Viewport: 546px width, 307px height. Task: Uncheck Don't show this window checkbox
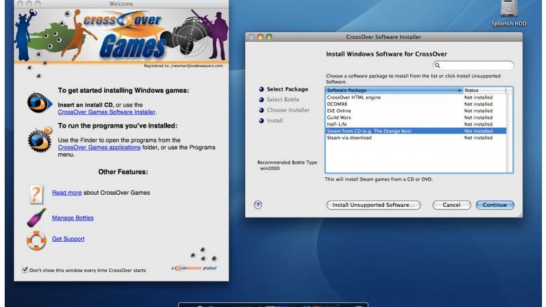pos(25,269)
